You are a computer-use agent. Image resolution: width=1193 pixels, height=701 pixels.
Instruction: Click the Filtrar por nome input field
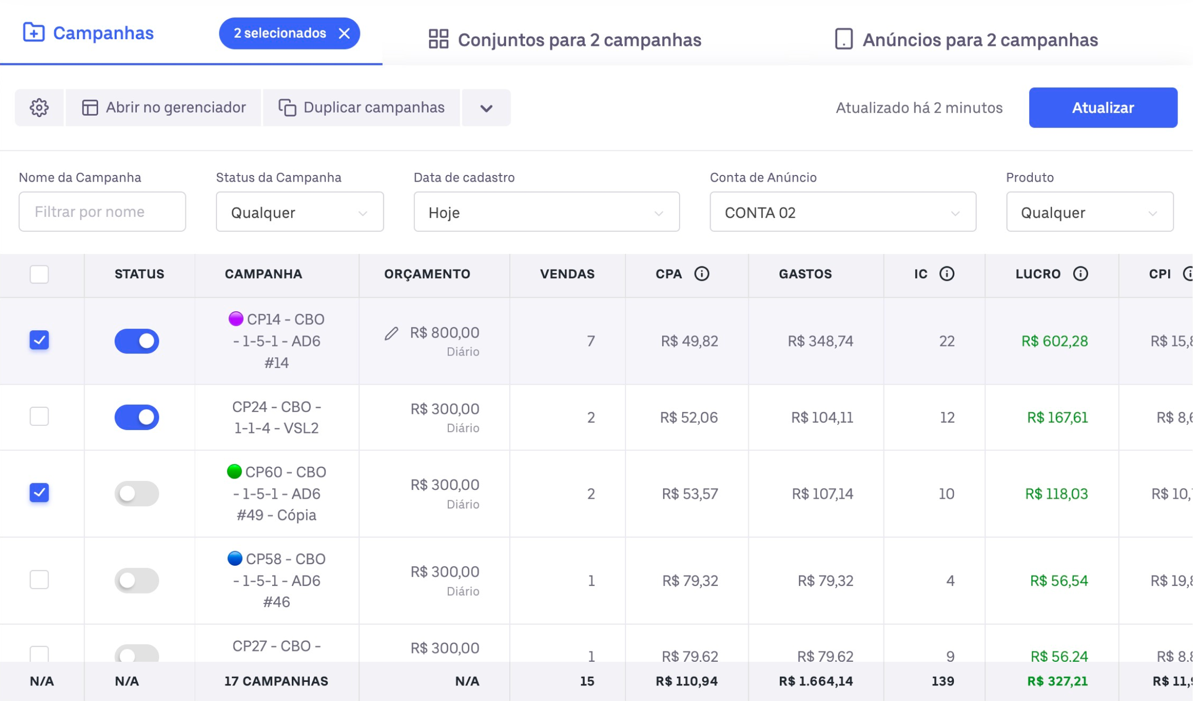pos(102,212)
